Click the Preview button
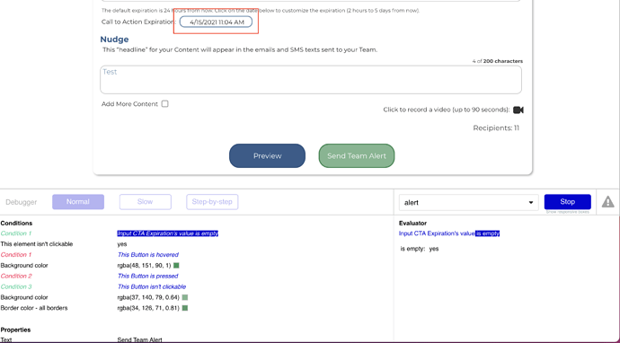The height and width of the screenshot is (343, 620). point(267,155)
